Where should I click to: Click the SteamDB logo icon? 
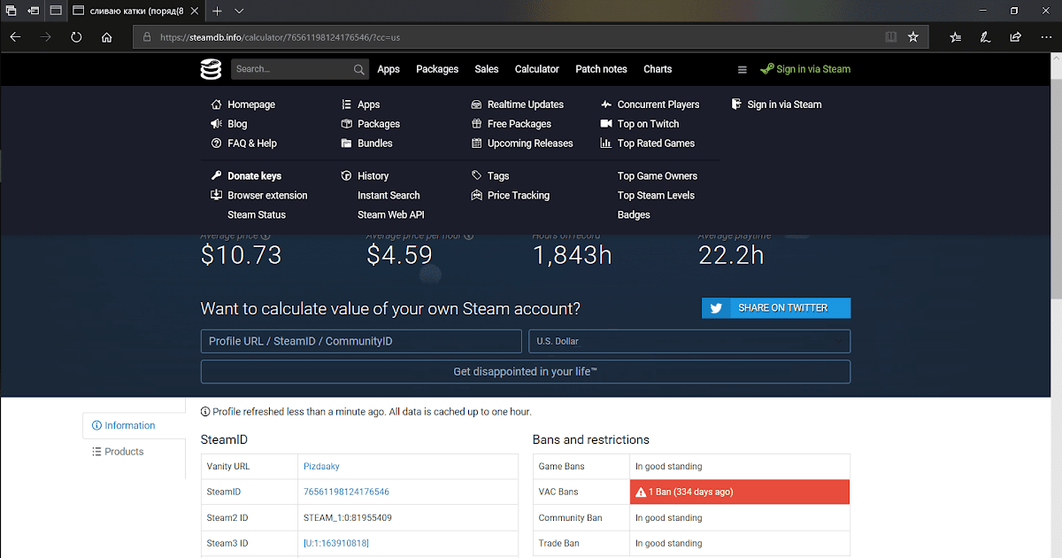(x=211, y=69)
